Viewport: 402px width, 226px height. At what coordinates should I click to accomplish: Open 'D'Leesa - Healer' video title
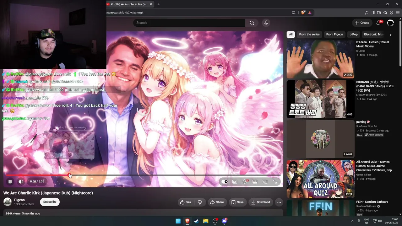tap(372, 44)
